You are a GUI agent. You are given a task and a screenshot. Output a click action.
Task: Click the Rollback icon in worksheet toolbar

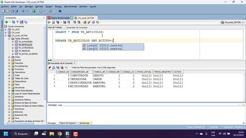point(79,22)
